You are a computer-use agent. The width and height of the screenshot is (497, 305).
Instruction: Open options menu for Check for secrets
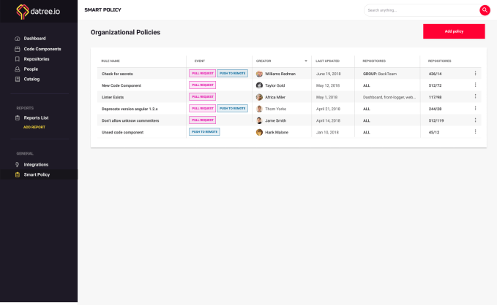coord(475,73)
